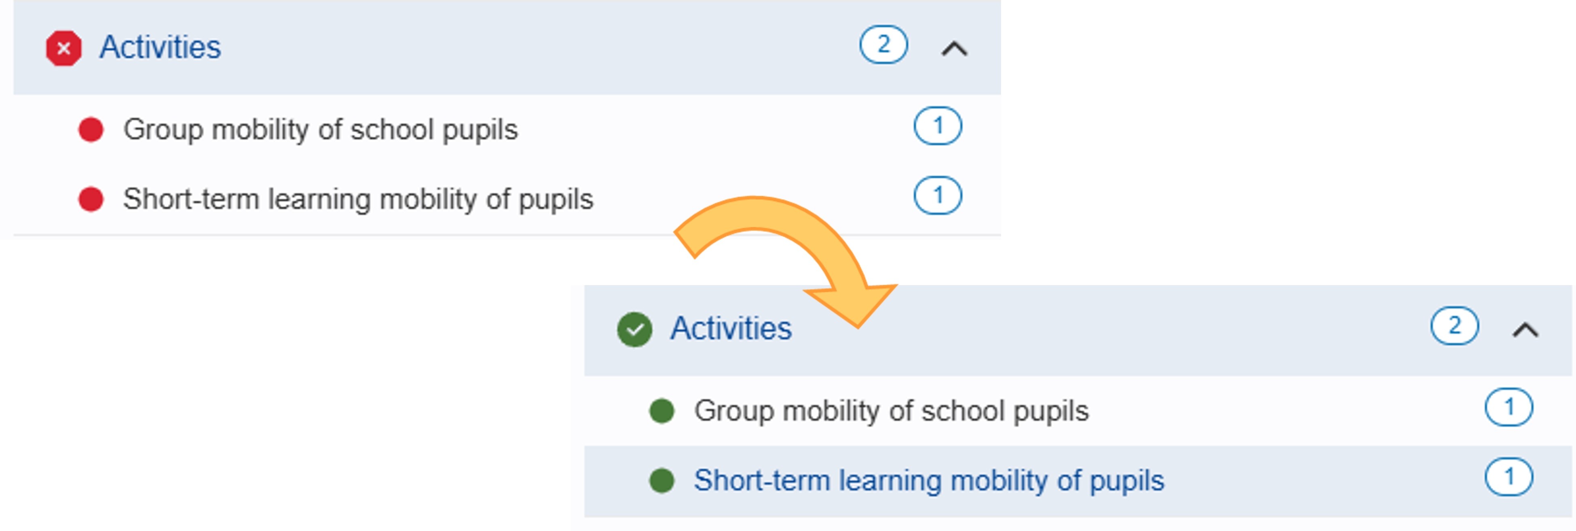Click badge 1 on green Short-term learning row

click(x=1508, y=476)
